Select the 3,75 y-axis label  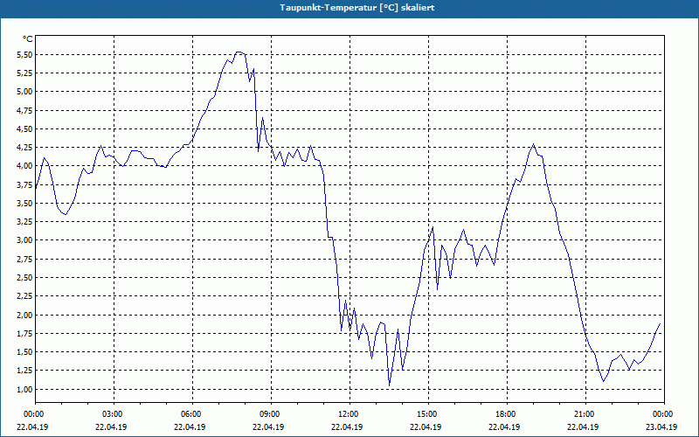pyautogui.click(x=24, y=184)
